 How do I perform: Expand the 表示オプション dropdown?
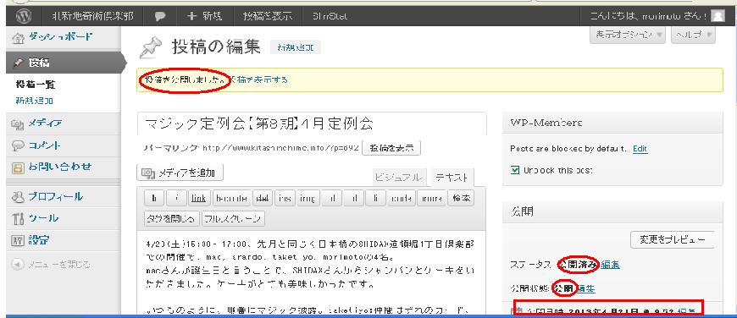(628, 35)
